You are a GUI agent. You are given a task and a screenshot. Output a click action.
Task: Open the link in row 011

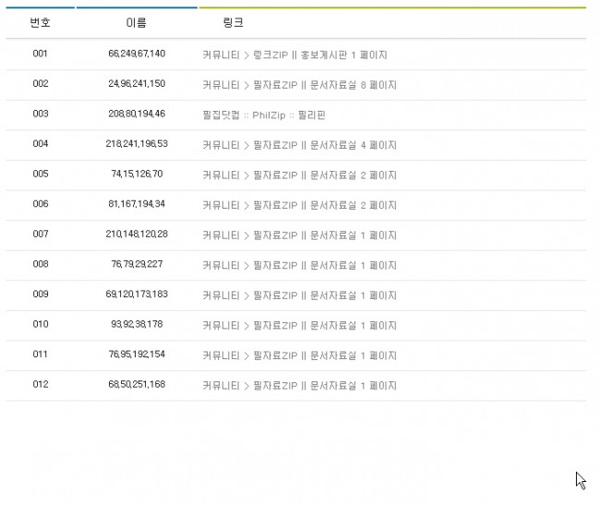click(300, 355)
